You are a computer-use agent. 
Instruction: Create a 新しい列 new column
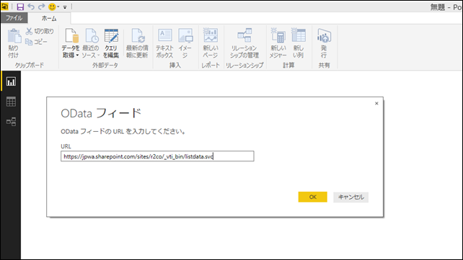(x=299, y=43)
